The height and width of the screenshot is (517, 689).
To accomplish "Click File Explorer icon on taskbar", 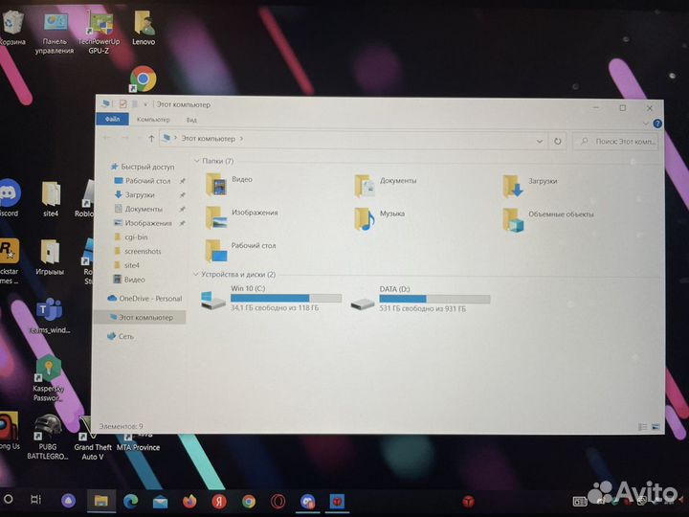I will coord(101,501).
